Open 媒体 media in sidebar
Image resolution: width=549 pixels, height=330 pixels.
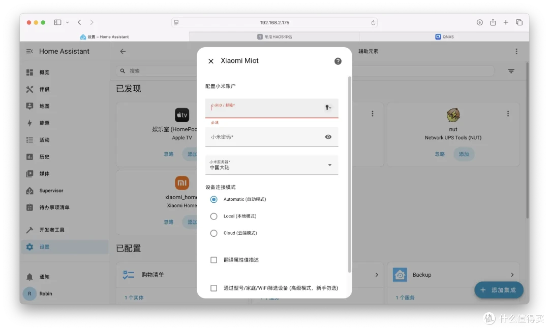click(x=65, y=173)
